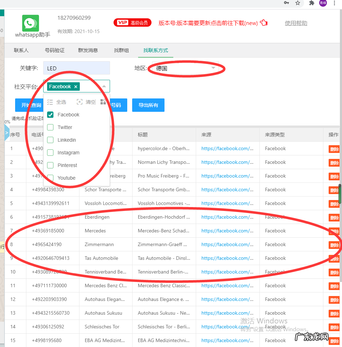Click the purple user profile avatar

(x=323, y=3)
